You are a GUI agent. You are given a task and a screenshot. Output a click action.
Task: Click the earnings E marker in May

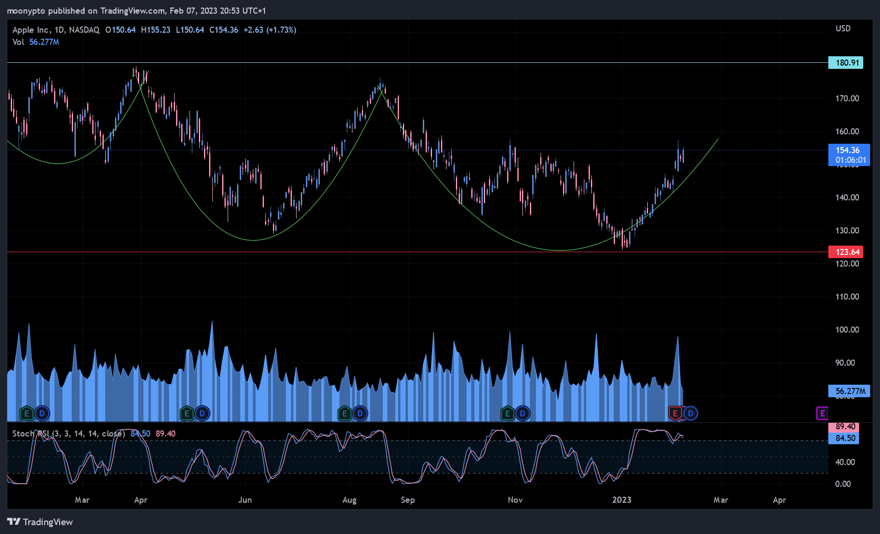187,413
